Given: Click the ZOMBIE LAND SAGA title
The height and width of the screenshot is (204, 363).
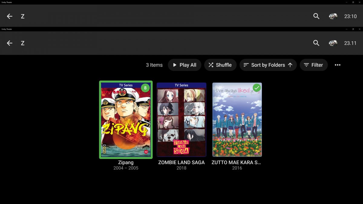Looking at the screenshot, I should click(x=181, y=162).
